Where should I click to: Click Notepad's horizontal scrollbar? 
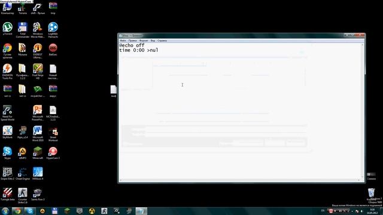tap(240, 180)
